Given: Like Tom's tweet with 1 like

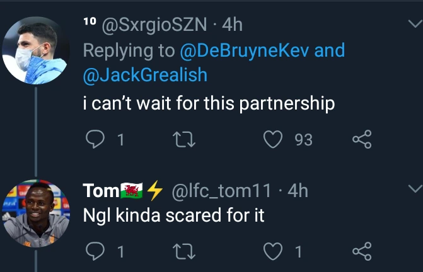Looking at the screenshot, I should click(x=273, y=251).
